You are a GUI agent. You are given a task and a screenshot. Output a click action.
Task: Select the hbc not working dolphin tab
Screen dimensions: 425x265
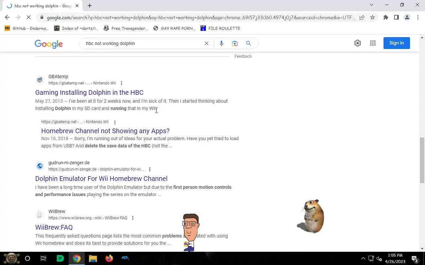click(42, 6)
